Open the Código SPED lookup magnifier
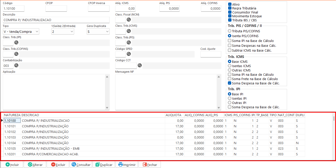This screenshot has height=168, width=336. 129,54
